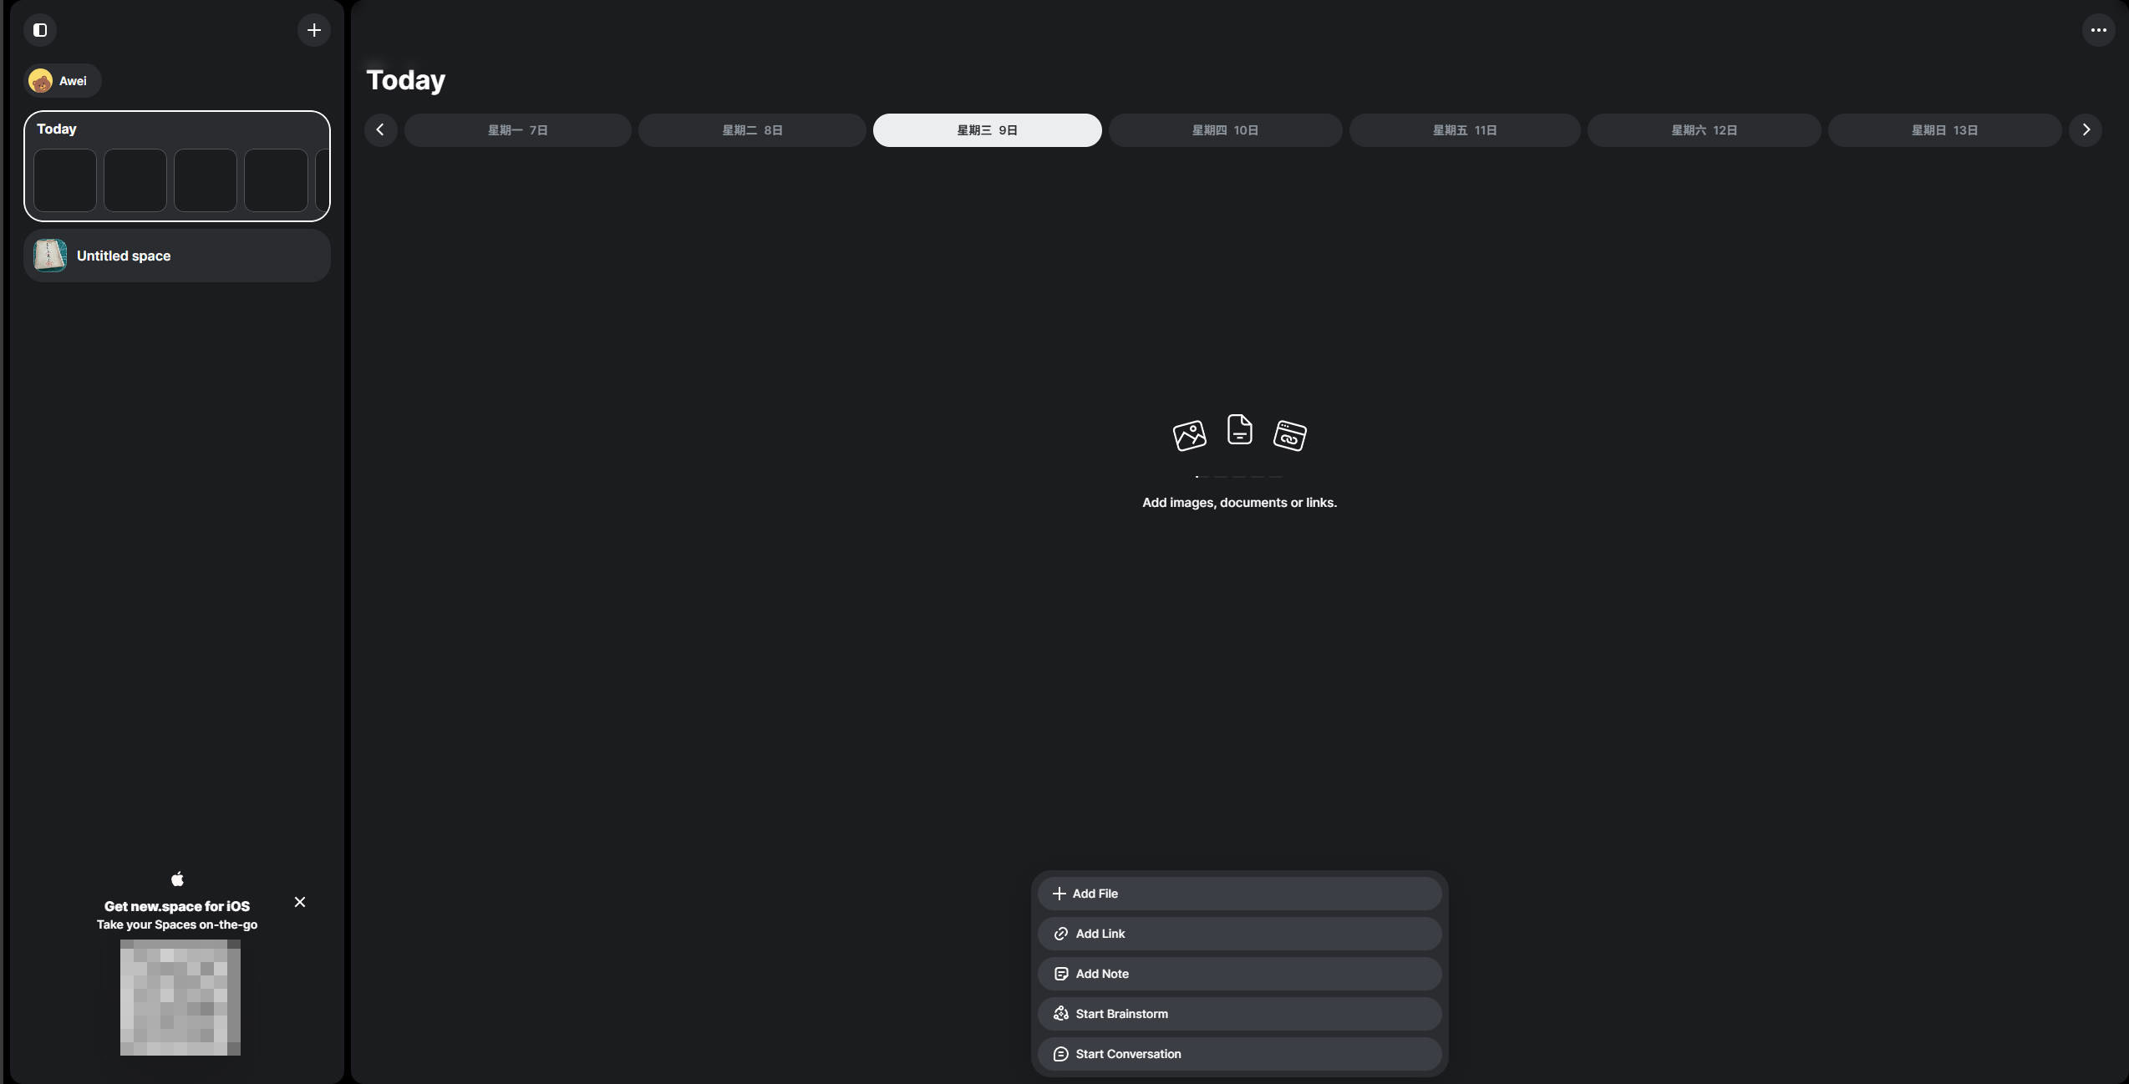2129x1084 pixels.
Task: Click the chat bubble icon beside Start Conversation
Action: pyautogui.click(x=1061, y=1054)
